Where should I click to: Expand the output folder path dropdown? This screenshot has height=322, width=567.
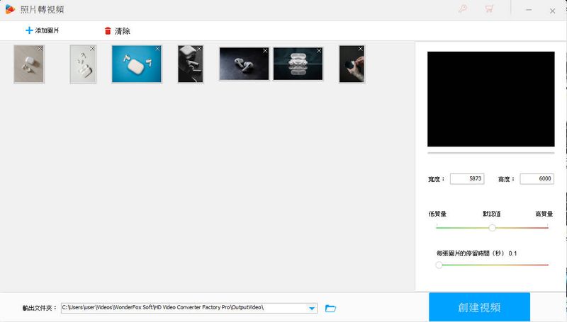(x=312, y=309)
